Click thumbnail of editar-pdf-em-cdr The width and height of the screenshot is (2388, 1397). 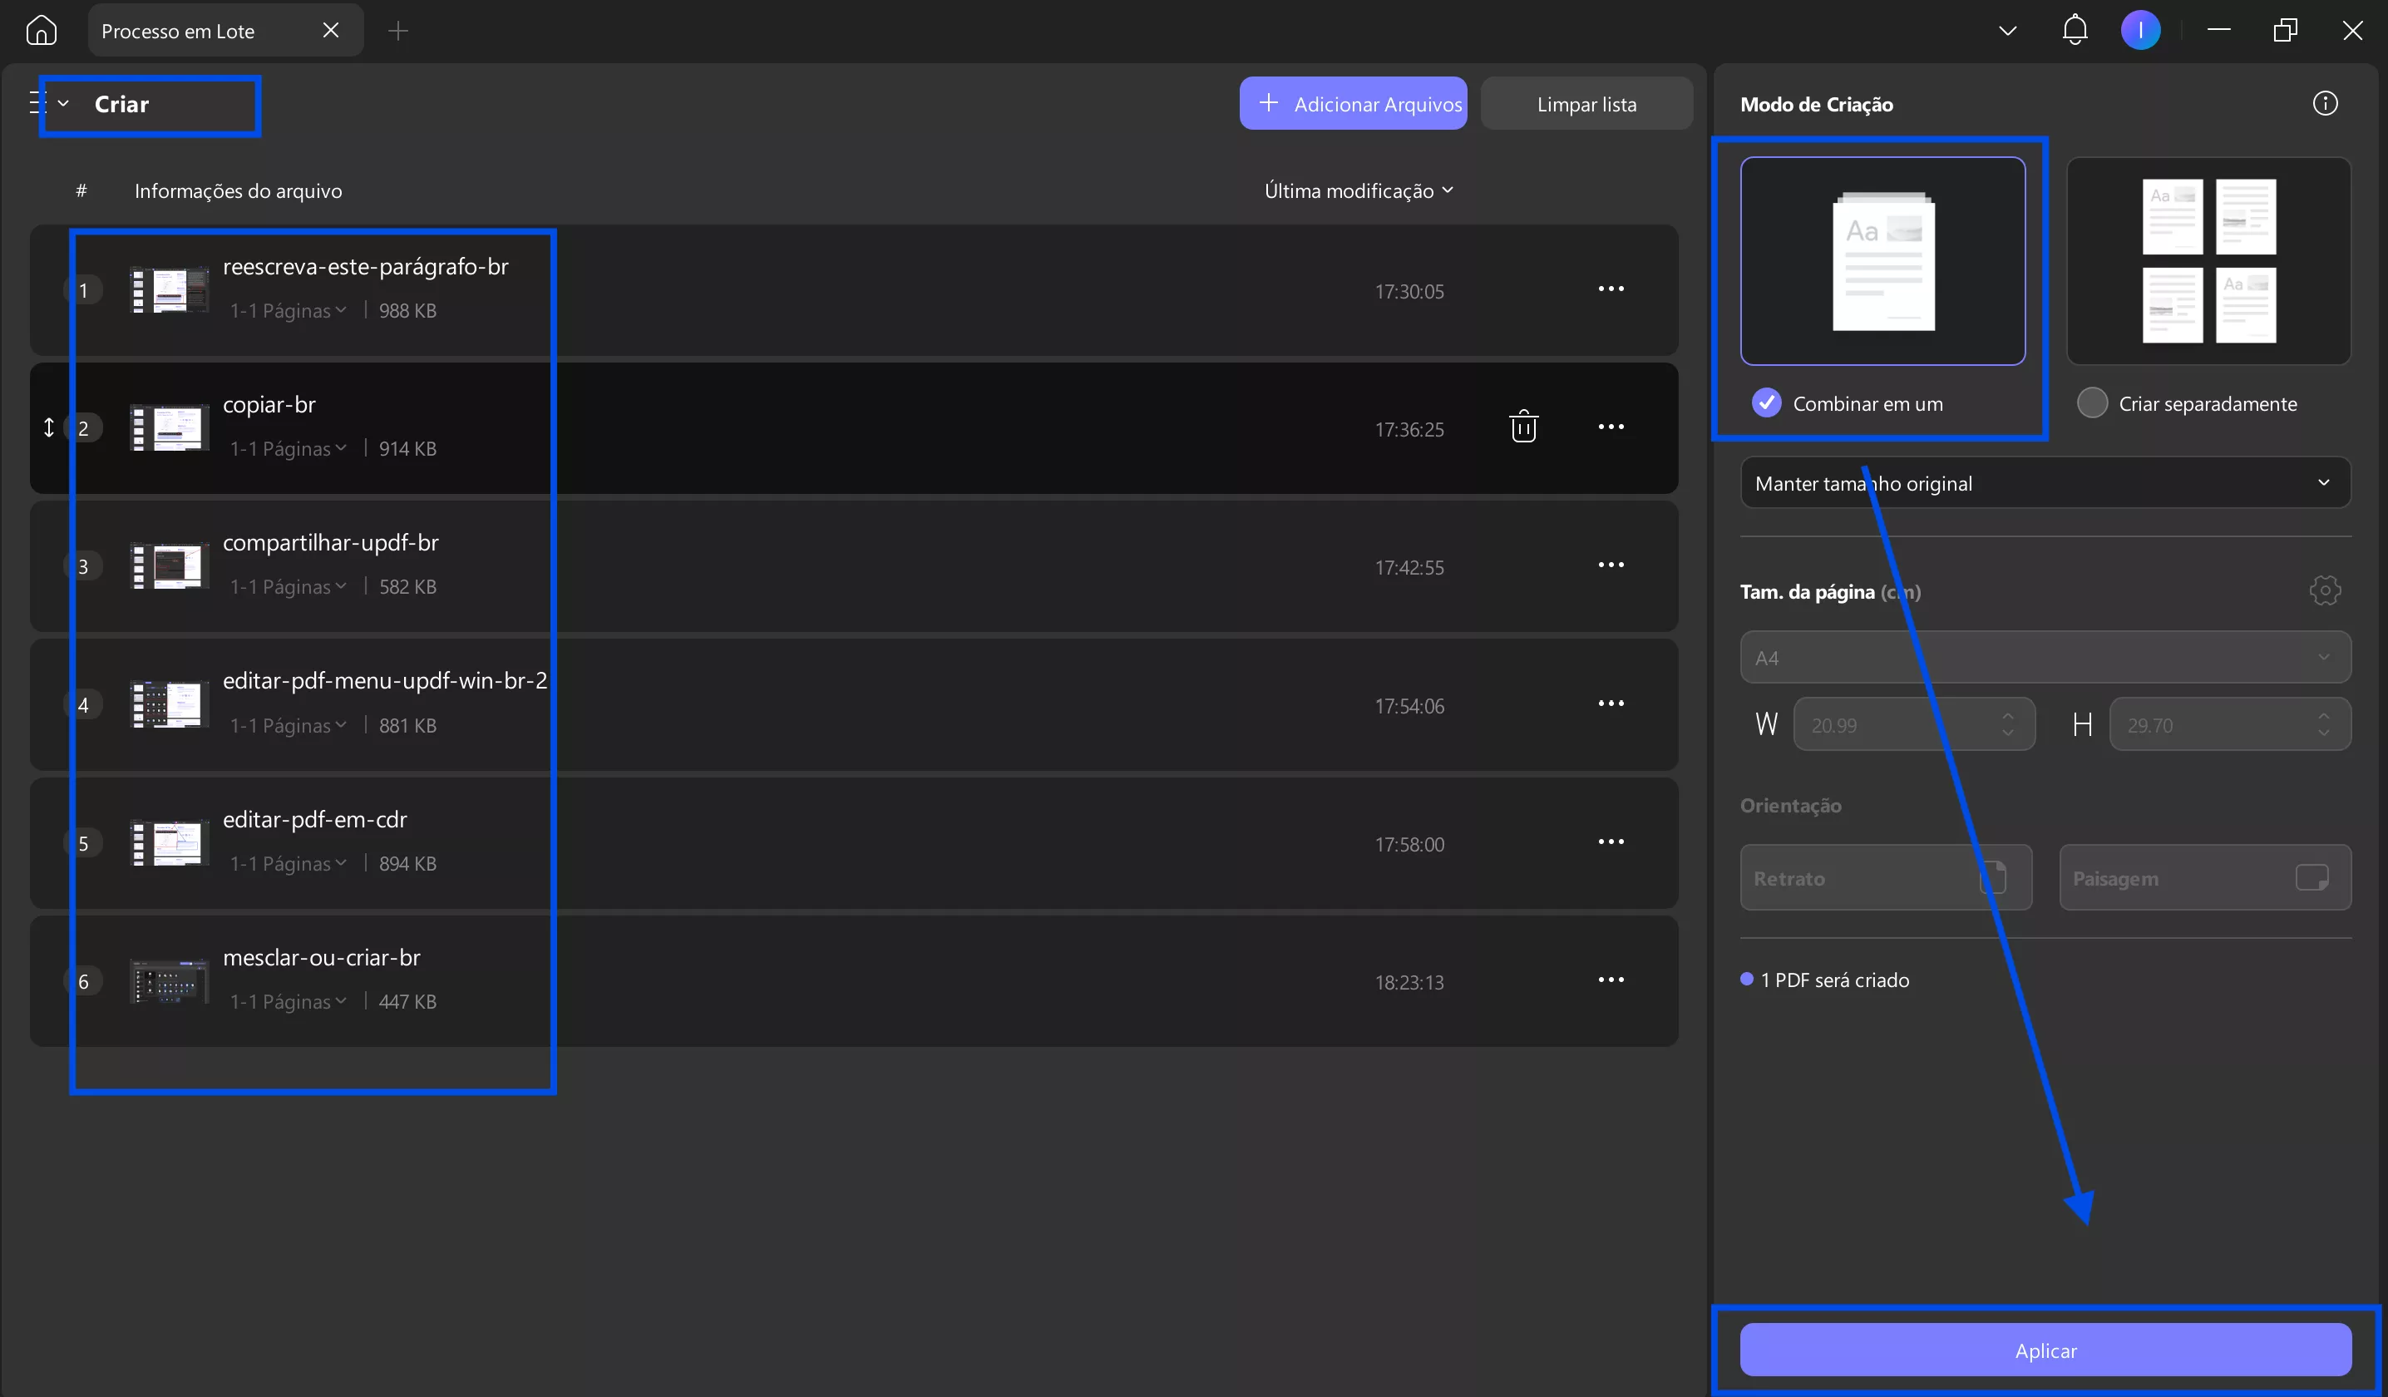[170, 843]
